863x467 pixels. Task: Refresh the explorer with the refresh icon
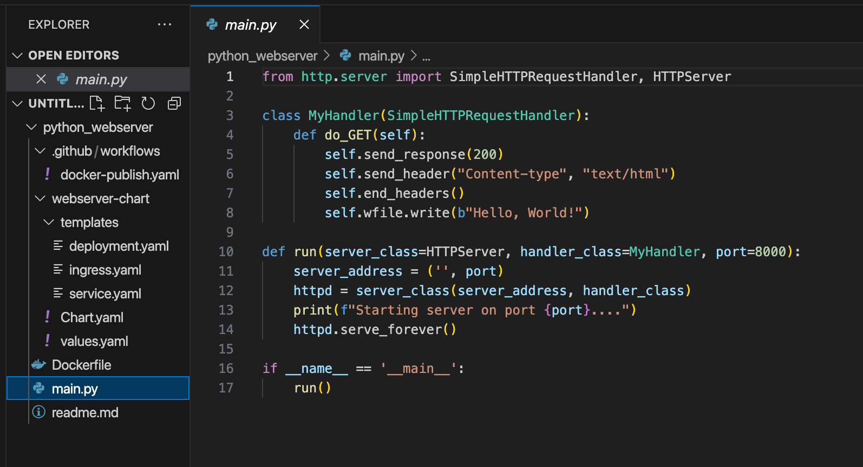point(148,103)
